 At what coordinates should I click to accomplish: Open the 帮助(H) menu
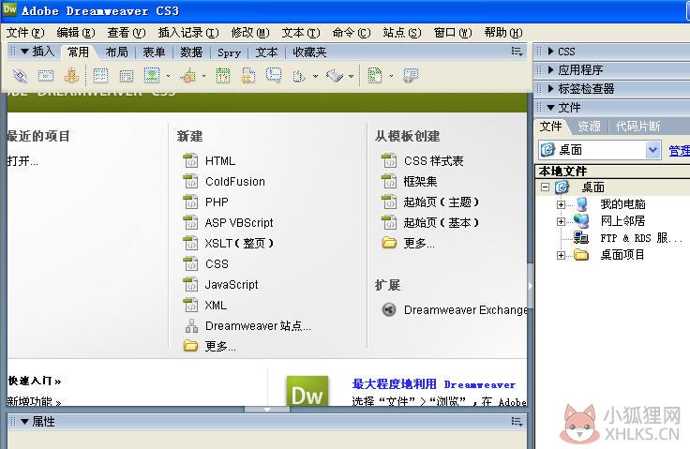pyautogui.click(x=503, y=33)
